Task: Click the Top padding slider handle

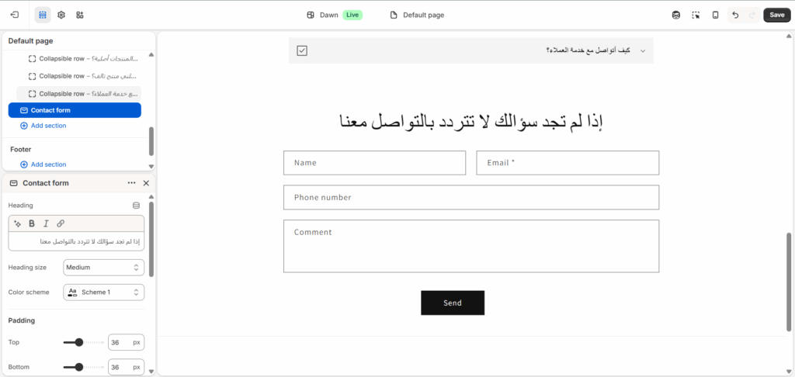Action: click(x=78, y=342)
